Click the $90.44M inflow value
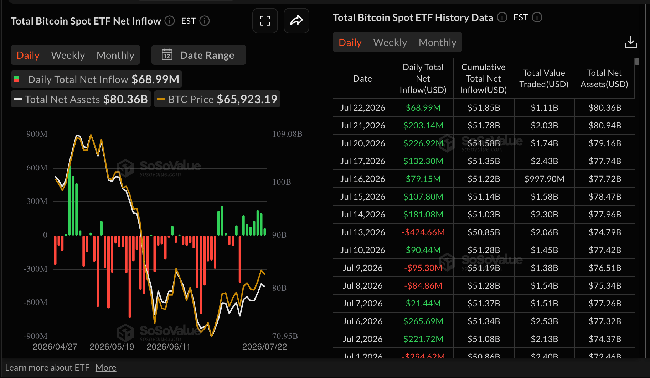This screenshot has height=378, width=650. (423, 250)
